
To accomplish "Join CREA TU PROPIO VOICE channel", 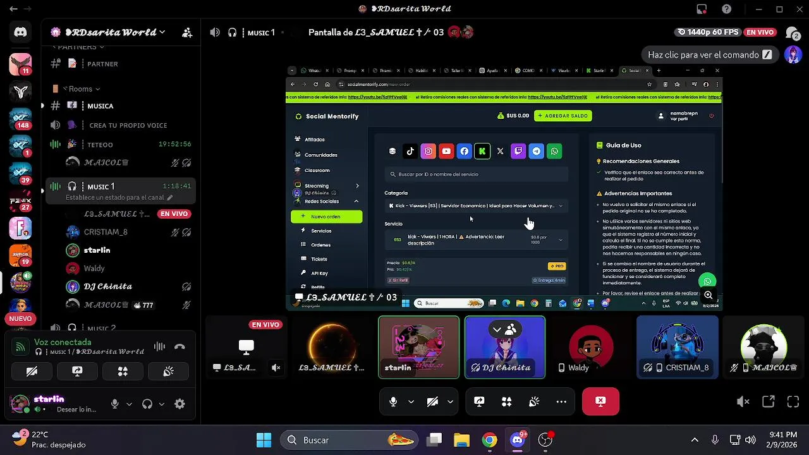I will 120,125.
